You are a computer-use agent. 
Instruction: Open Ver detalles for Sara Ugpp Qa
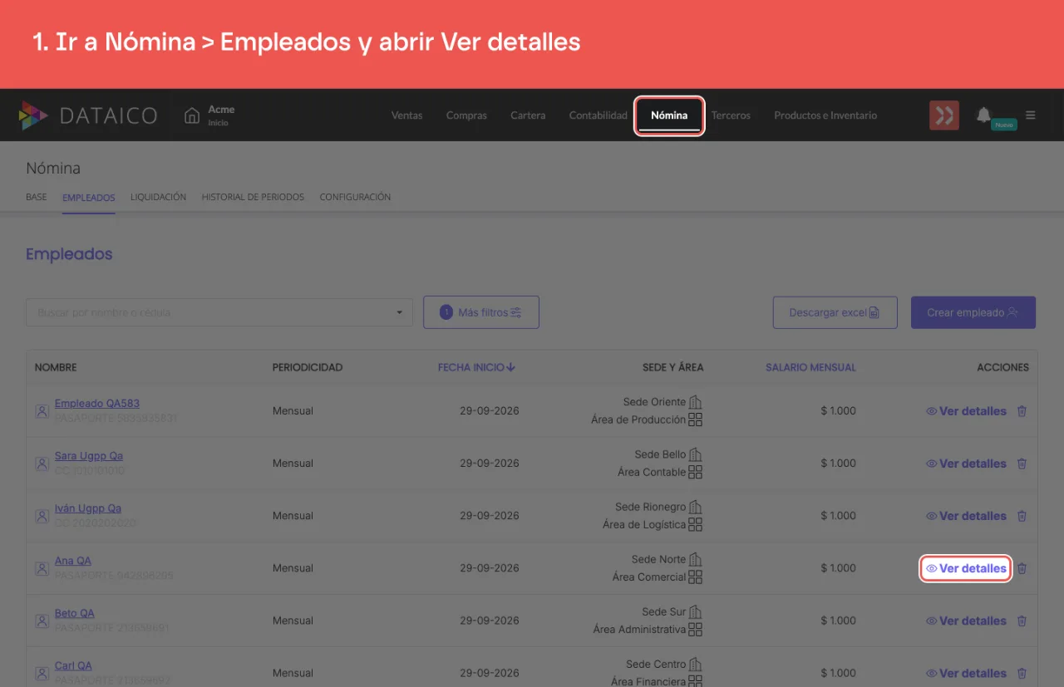pos(966,464)
